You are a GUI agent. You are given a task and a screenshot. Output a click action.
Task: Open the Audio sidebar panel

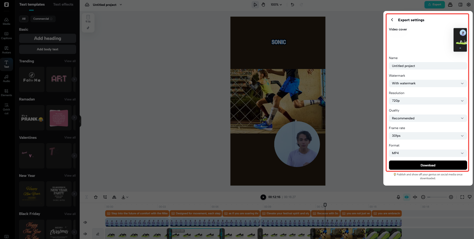pos(6,78)
